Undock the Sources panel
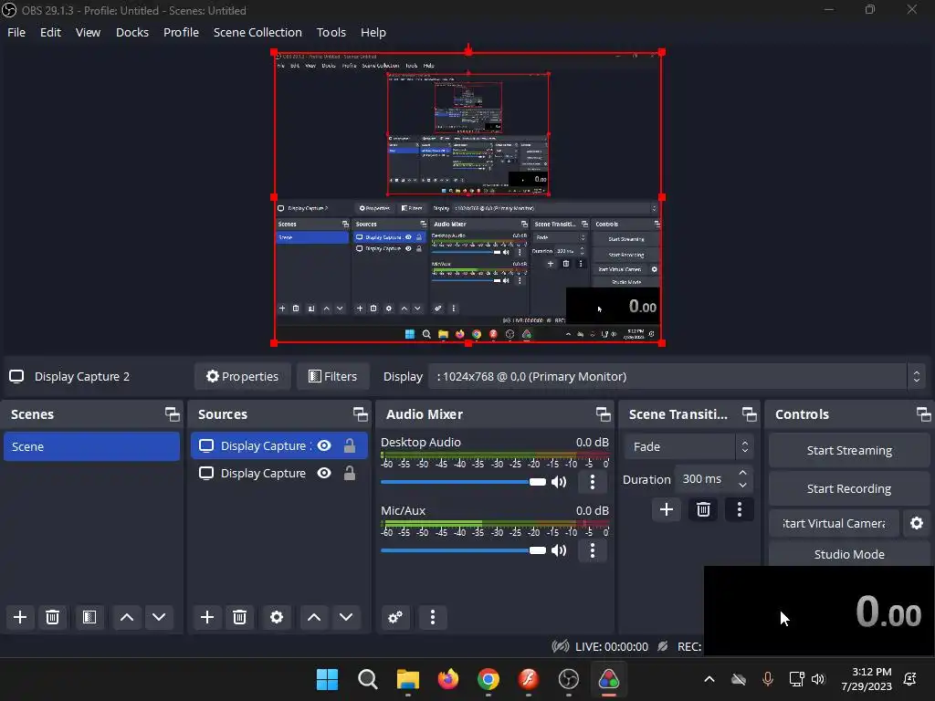 360,414
